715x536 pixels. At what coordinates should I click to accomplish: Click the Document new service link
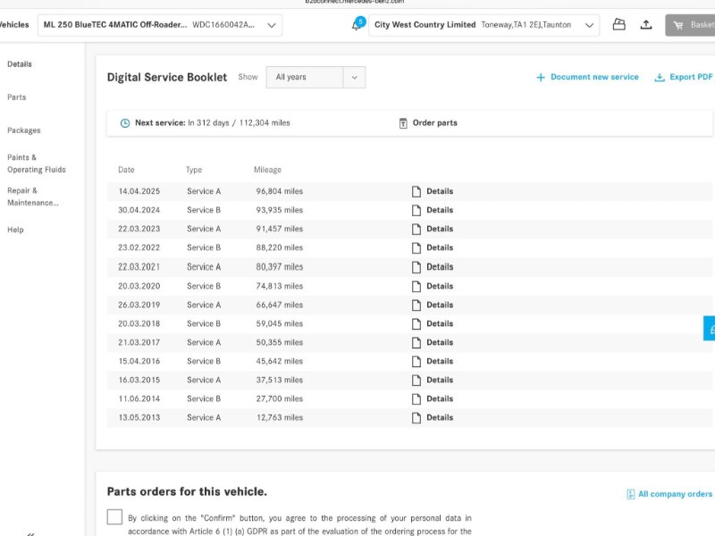coord(594,77)
